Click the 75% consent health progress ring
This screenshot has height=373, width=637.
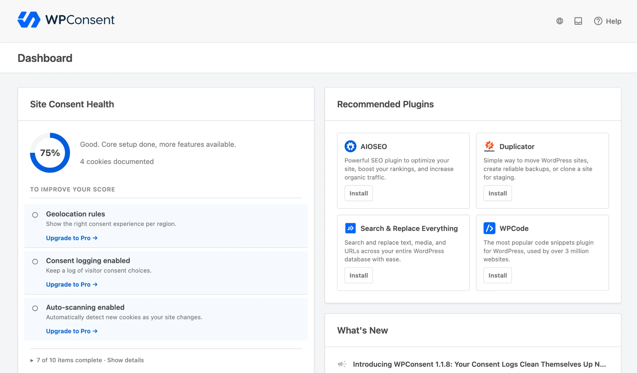coord(50,153)
